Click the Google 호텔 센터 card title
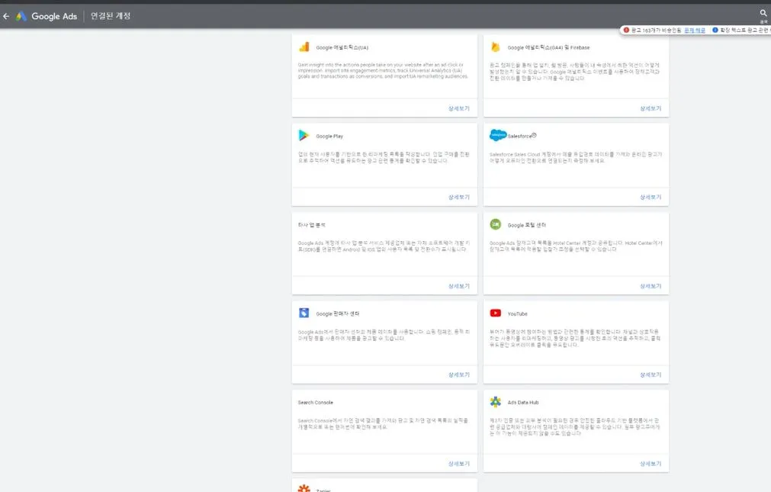The width and height of the screenshot is (771, 492). (527, 225)
